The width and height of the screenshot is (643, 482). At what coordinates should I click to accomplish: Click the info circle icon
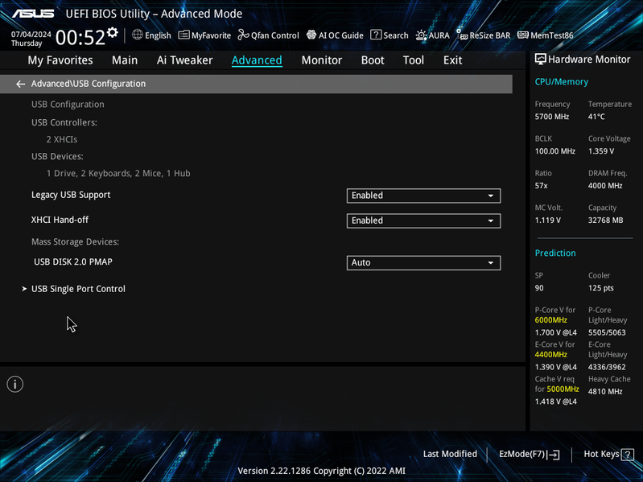pos(15,384)
